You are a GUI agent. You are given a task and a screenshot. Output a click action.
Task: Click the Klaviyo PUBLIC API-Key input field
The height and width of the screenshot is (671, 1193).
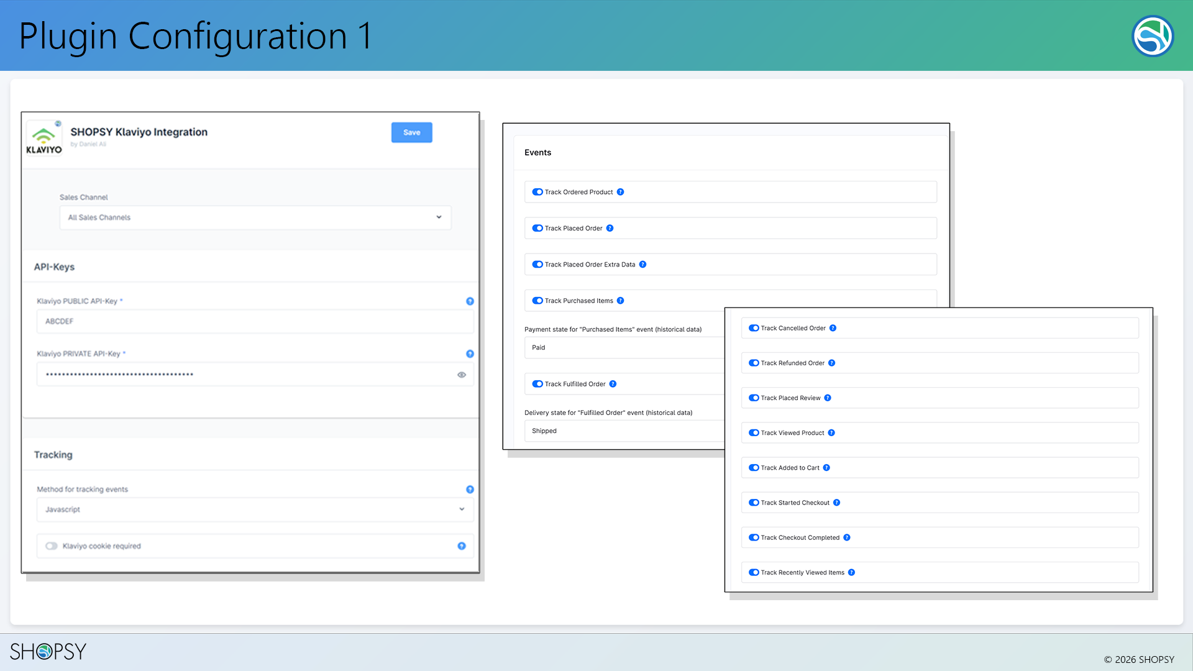[255, 321]
